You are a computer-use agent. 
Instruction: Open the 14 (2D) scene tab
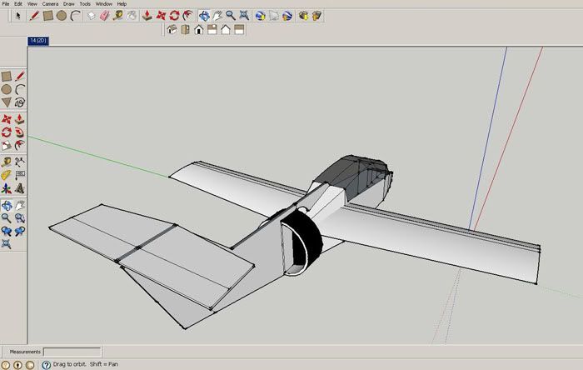click(x=38, y=41)
